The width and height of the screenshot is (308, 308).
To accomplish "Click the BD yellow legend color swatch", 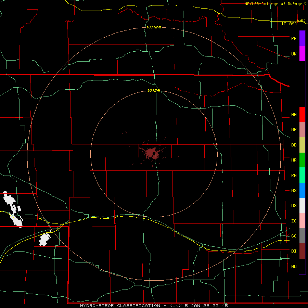I will [302, 145].
